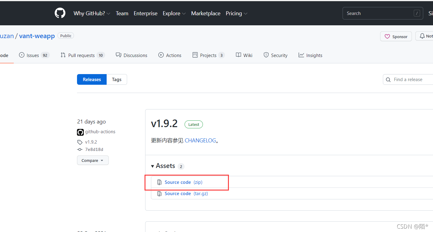Open the Enterprise page
Viewport: 433px width, 232px height.
click(x=145, y=13)
